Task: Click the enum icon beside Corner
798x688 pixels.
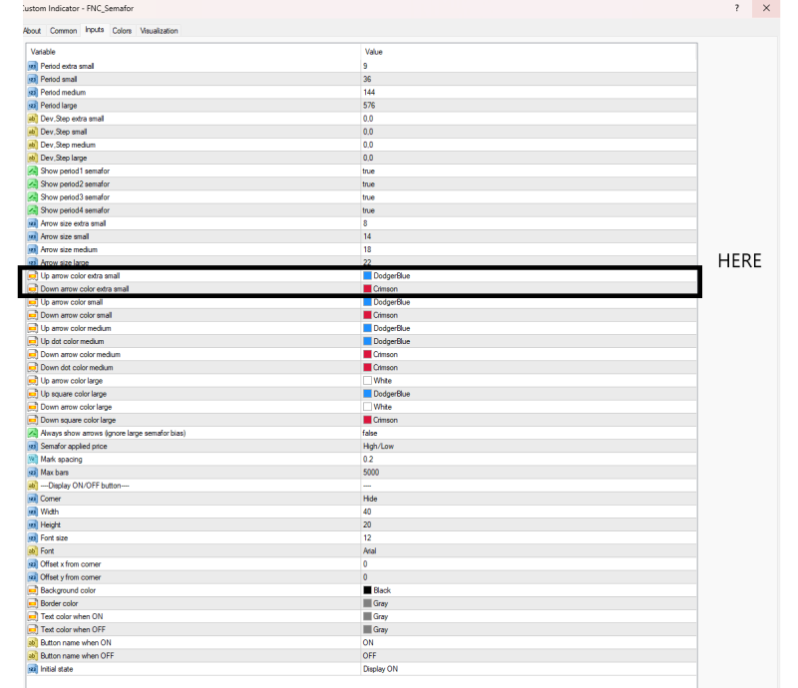Action: pos(33,499)
